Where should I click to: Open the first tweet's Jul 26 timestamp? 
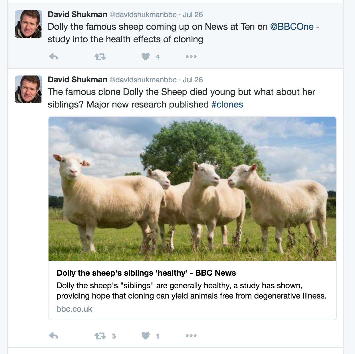coord(193,15)
